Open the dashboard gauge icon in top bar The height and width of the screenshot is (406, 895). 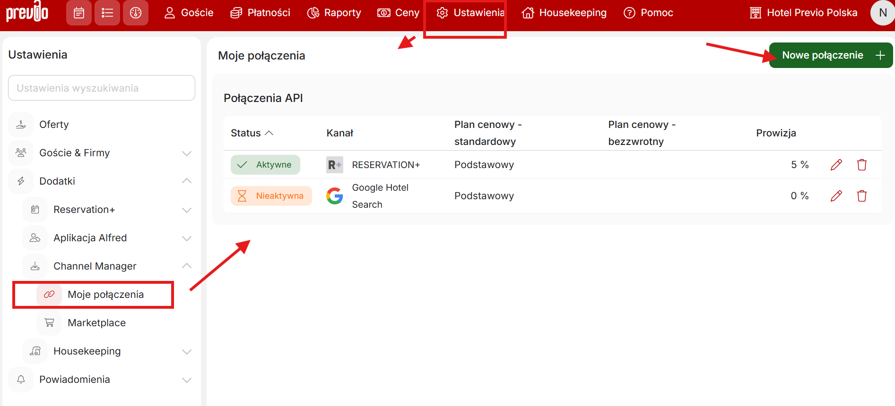click(136, 13)
